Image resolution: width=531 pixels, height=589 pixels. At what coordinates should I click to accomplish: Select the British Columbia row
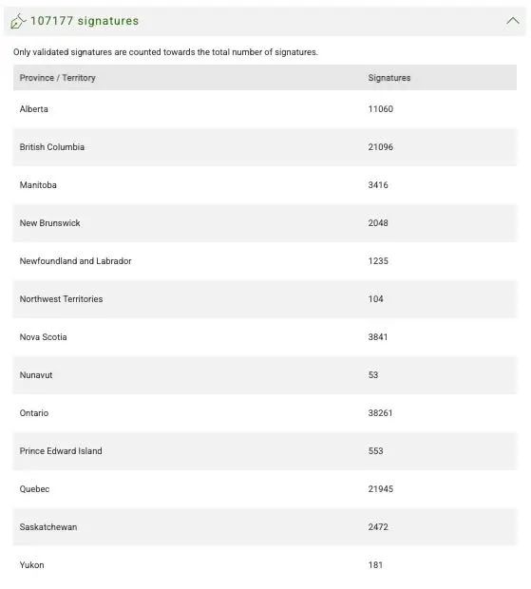pyautogui.click(x=265, y=147)
